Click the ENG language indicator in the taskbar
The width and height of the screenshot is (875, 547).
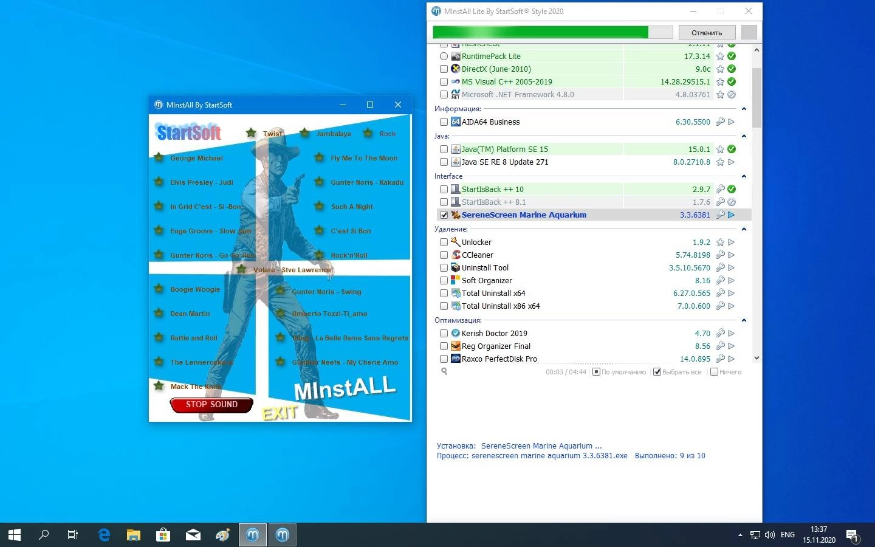pos(787,535)
